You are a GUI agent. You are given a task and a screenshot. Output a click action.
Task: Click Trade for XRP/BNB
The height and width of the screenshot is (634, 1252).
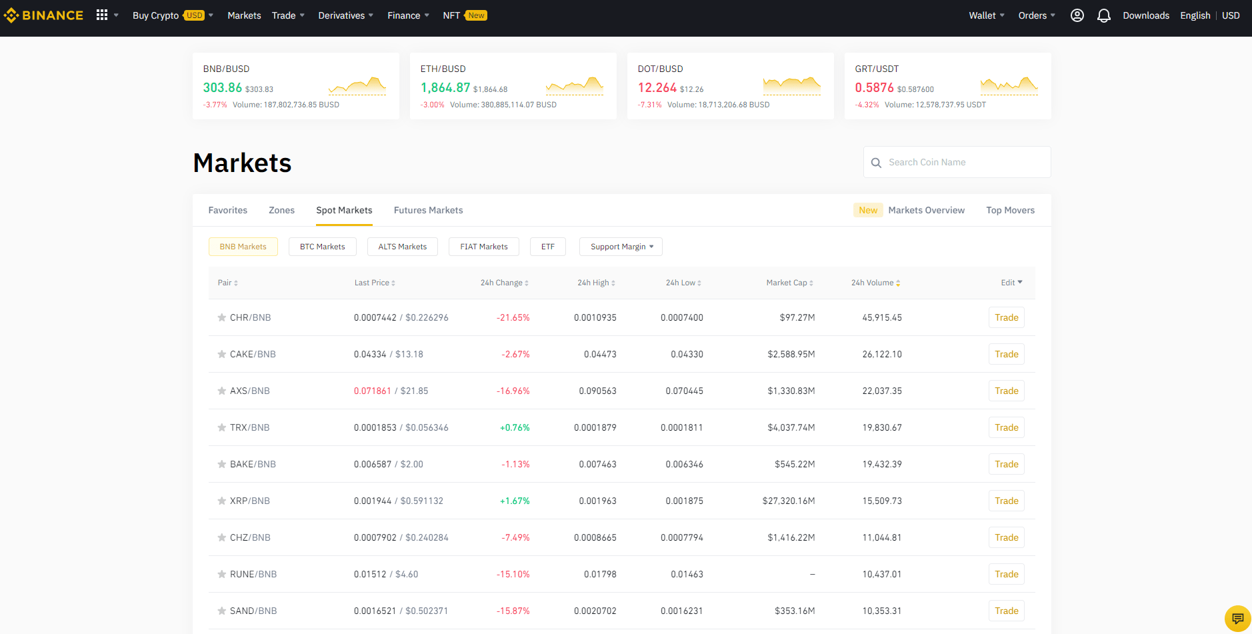[x=1007, y=501]
